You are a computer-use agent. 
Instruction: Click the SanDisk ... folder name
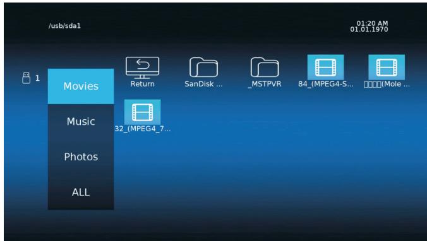pos(203,84)
